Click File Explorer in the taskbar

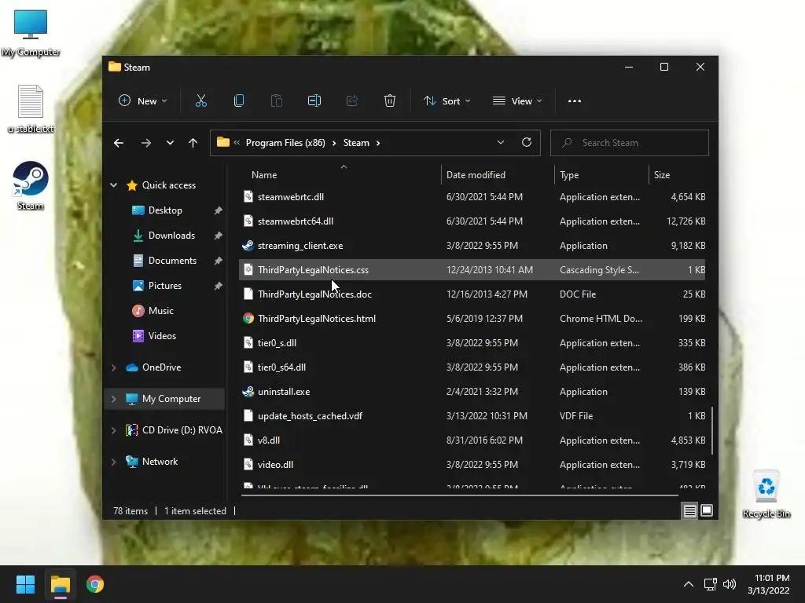pyautogui.click(x=60, y=584)
